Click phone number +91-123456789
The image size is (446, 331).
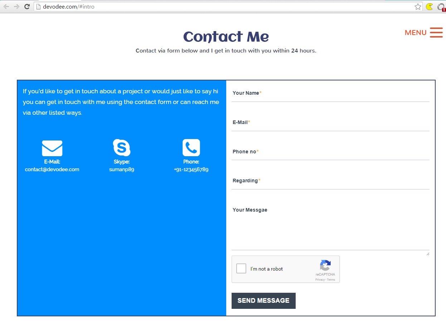point(191,169)
